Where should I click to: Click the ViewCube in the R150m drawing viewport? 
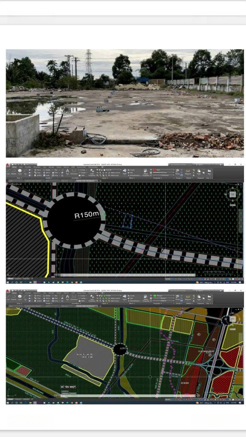click(x=233, y=194)
